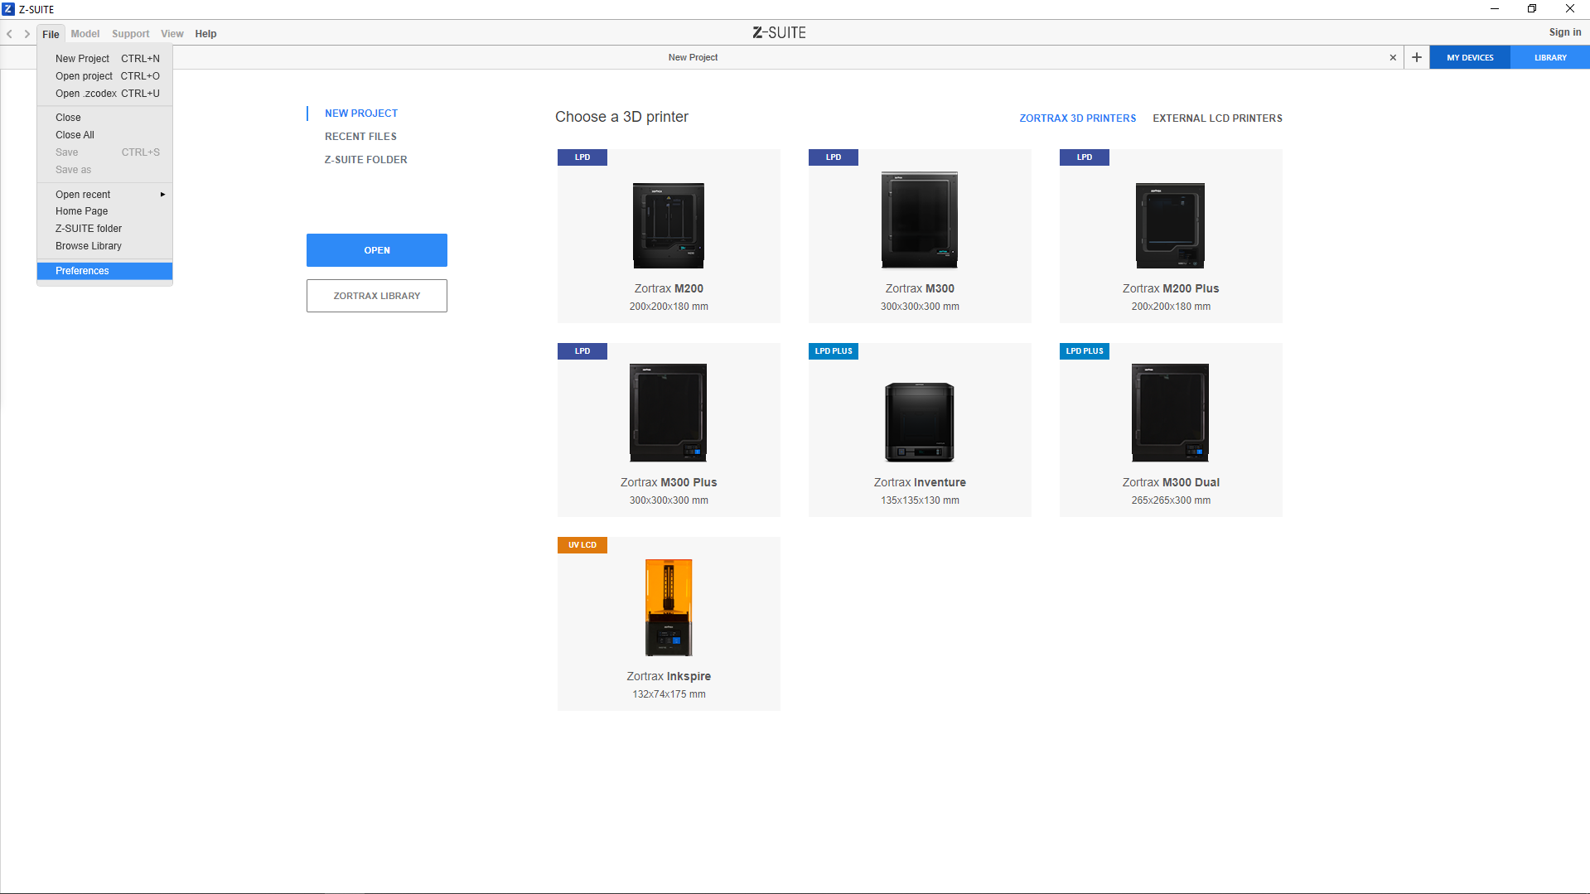
Task: Switch to ZORTRAX 3D PRINTERS tab
Action: click(x=1077, y=118)
